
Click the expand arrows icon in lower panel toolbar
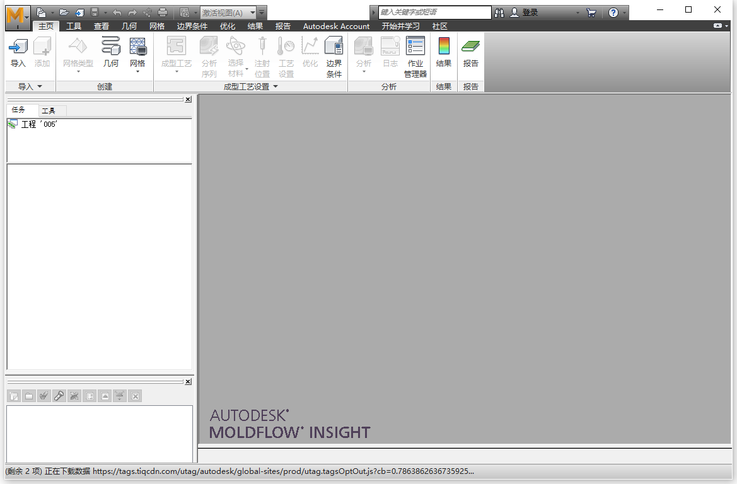coord(120,396)
